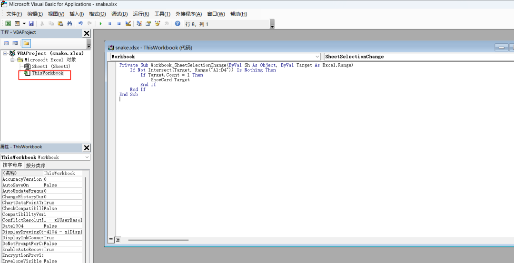Select the AutoSaveOn property row

pos(42,185)
